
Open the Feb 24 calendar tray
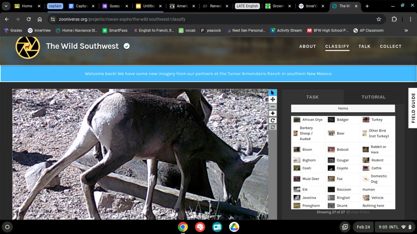pyautogui.click(x=363, y=227)
